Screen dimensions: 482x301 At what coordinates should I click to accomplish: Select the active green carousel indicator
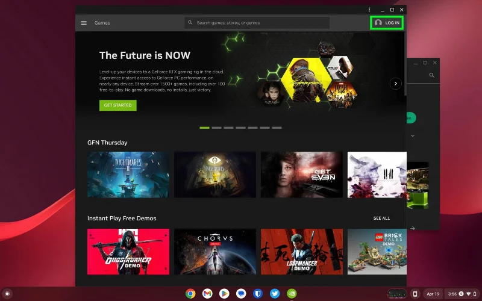click(x=204, y=128)
